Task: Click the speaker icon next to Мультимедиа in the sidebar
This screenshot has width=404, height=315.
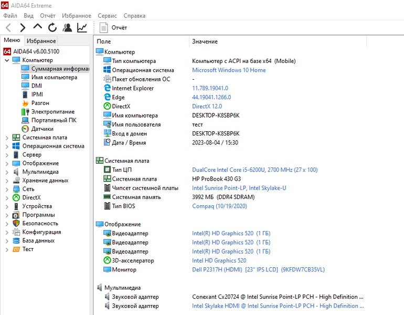Action: 16,172
